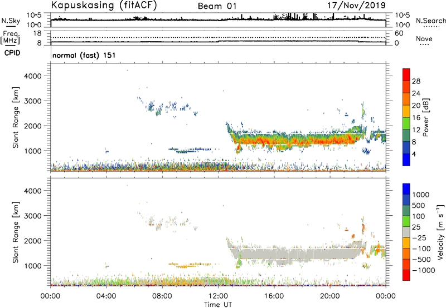Click the N.Search legend label
The image size is (446, 308).
pos(430,21)
